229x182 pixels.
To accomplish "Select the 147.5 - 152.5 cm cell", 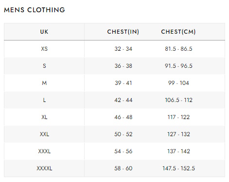I will pos(178,168).
